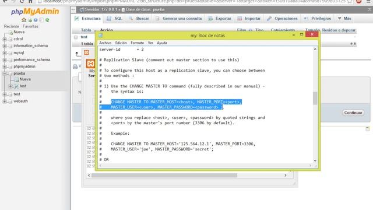Select the cdcol database

click(18, 39)
